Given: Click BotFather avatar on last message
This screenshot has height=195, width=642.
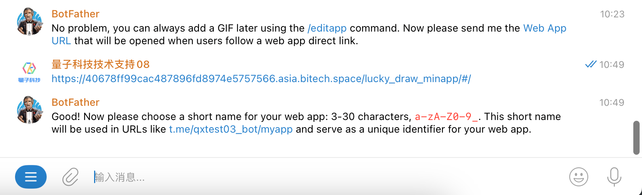Looking at the screenshot, I should (29, 110).
